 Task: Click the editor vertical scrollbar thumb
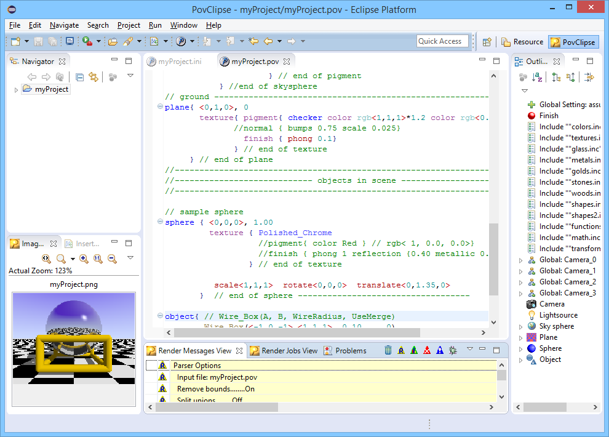point(493,259)
